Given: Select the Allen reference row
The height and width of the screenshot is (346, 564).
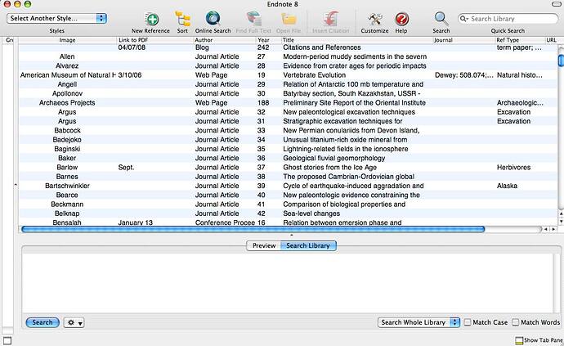Looking at the screenshot, I should [288, 56].
